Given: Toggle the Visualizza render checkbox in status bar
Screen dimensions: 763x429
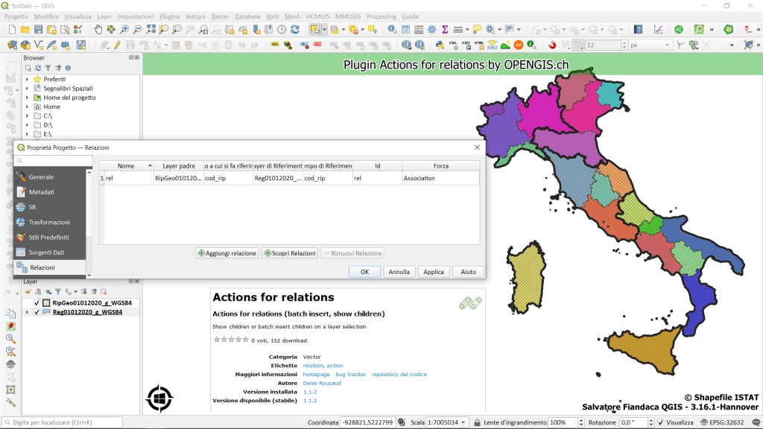Looking at the screenshot, I should (660, 422).
